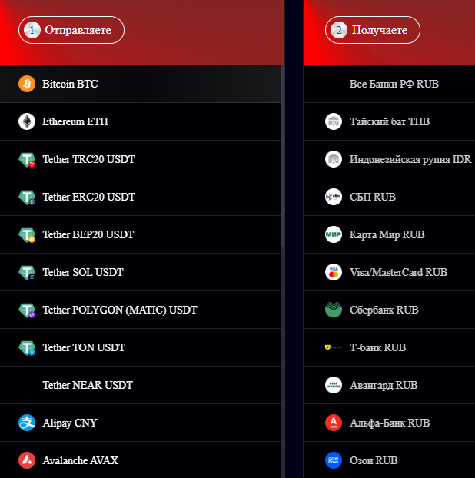Choose Тайский бат THB to receive
Image resolution: width=475 pixels, height=478 pixels.
(390, 121)
